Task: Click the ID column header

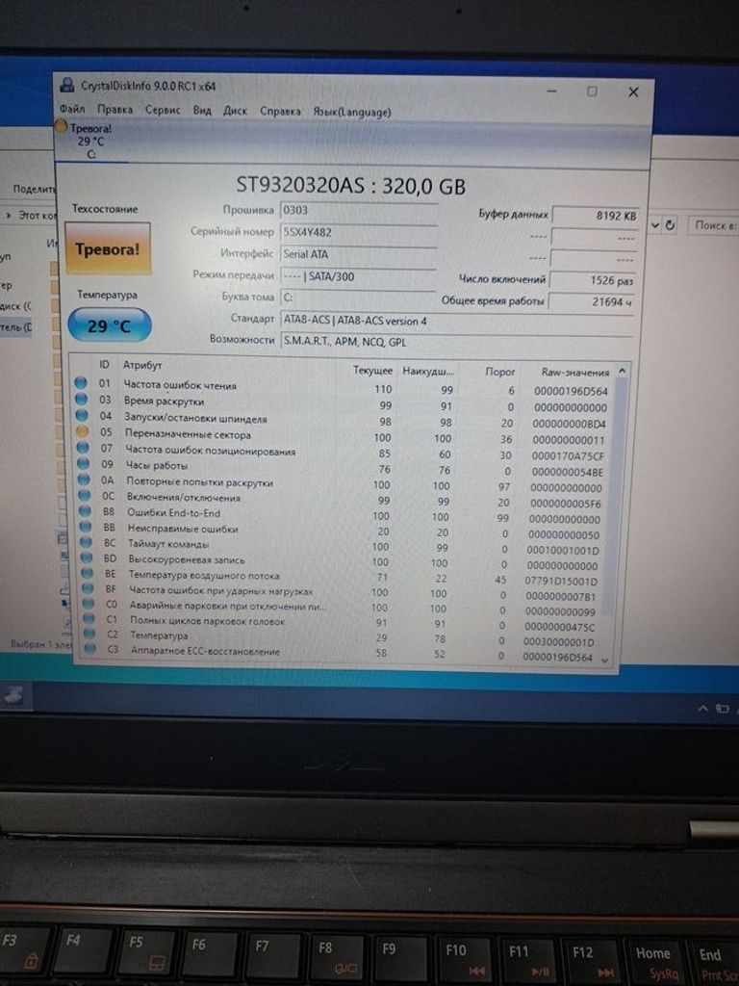Action: click(x=104, y=364)
